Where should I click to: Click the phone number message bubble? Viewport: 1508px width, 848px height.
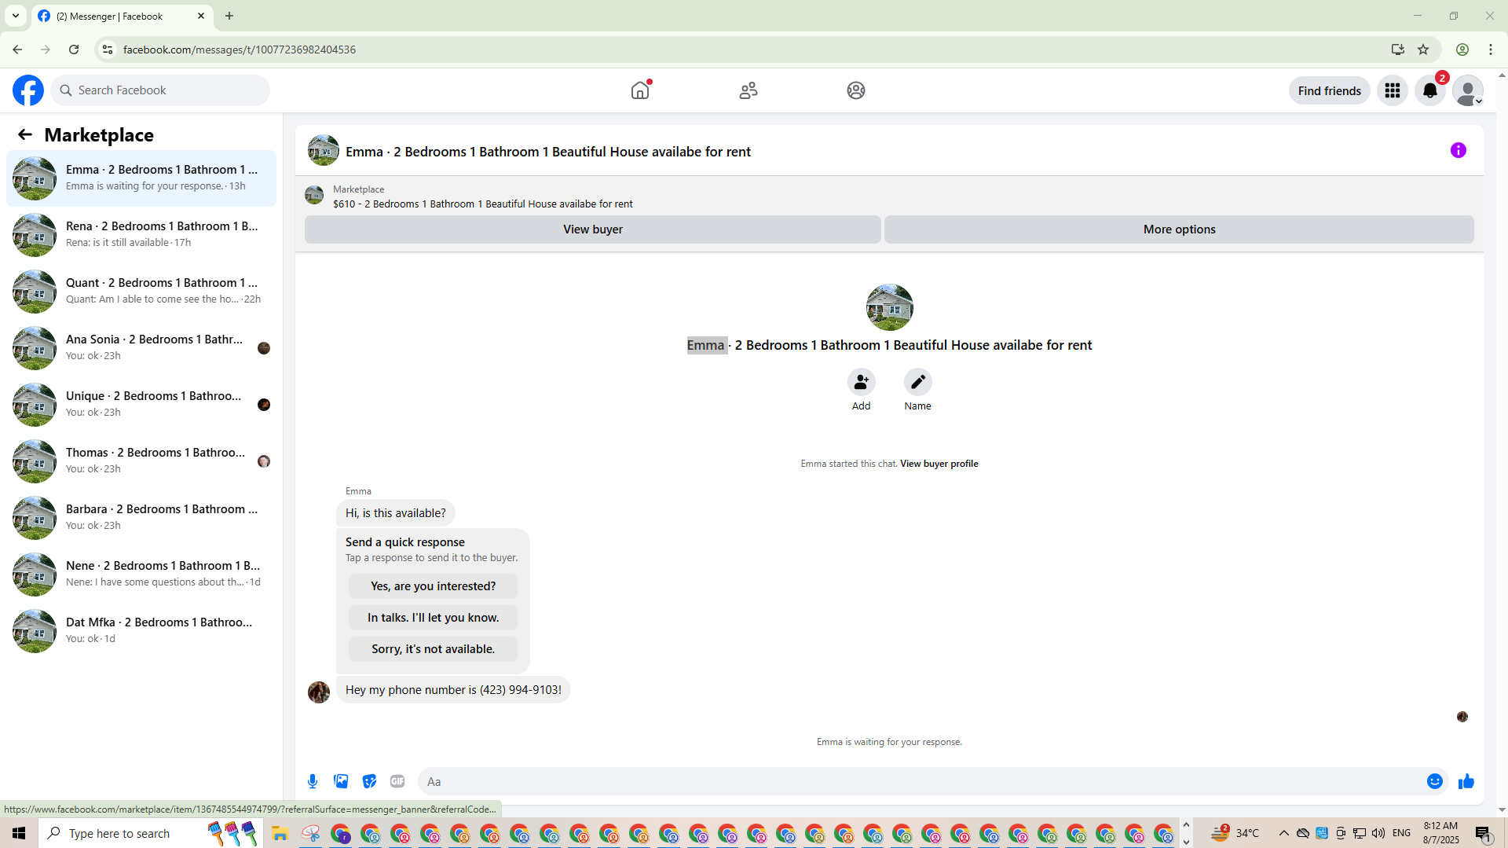tap(453, 690)
